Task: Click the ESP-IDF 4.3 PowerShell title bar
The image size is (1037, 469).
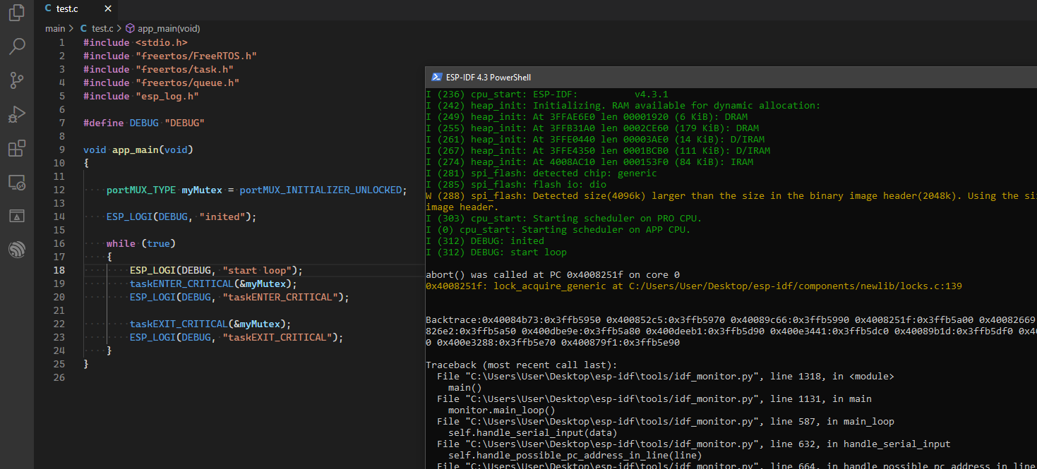Action: point(488,78)
